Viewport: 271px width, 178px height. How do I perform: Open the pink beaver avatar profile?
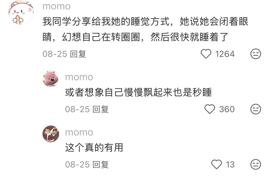(x=51, y=79)
